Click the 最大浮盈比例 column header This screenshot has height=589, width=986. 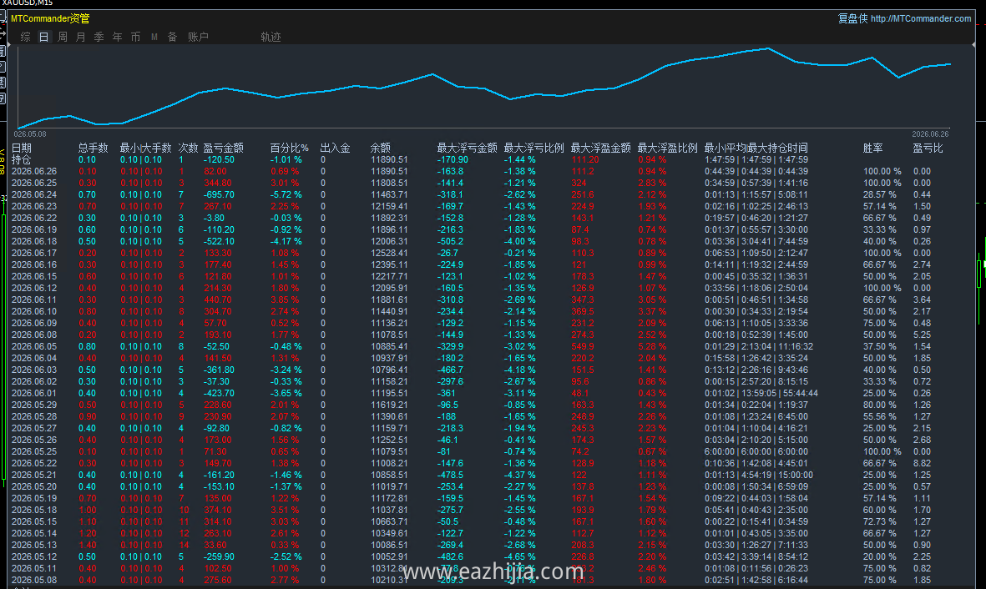[x=667, y=148]
